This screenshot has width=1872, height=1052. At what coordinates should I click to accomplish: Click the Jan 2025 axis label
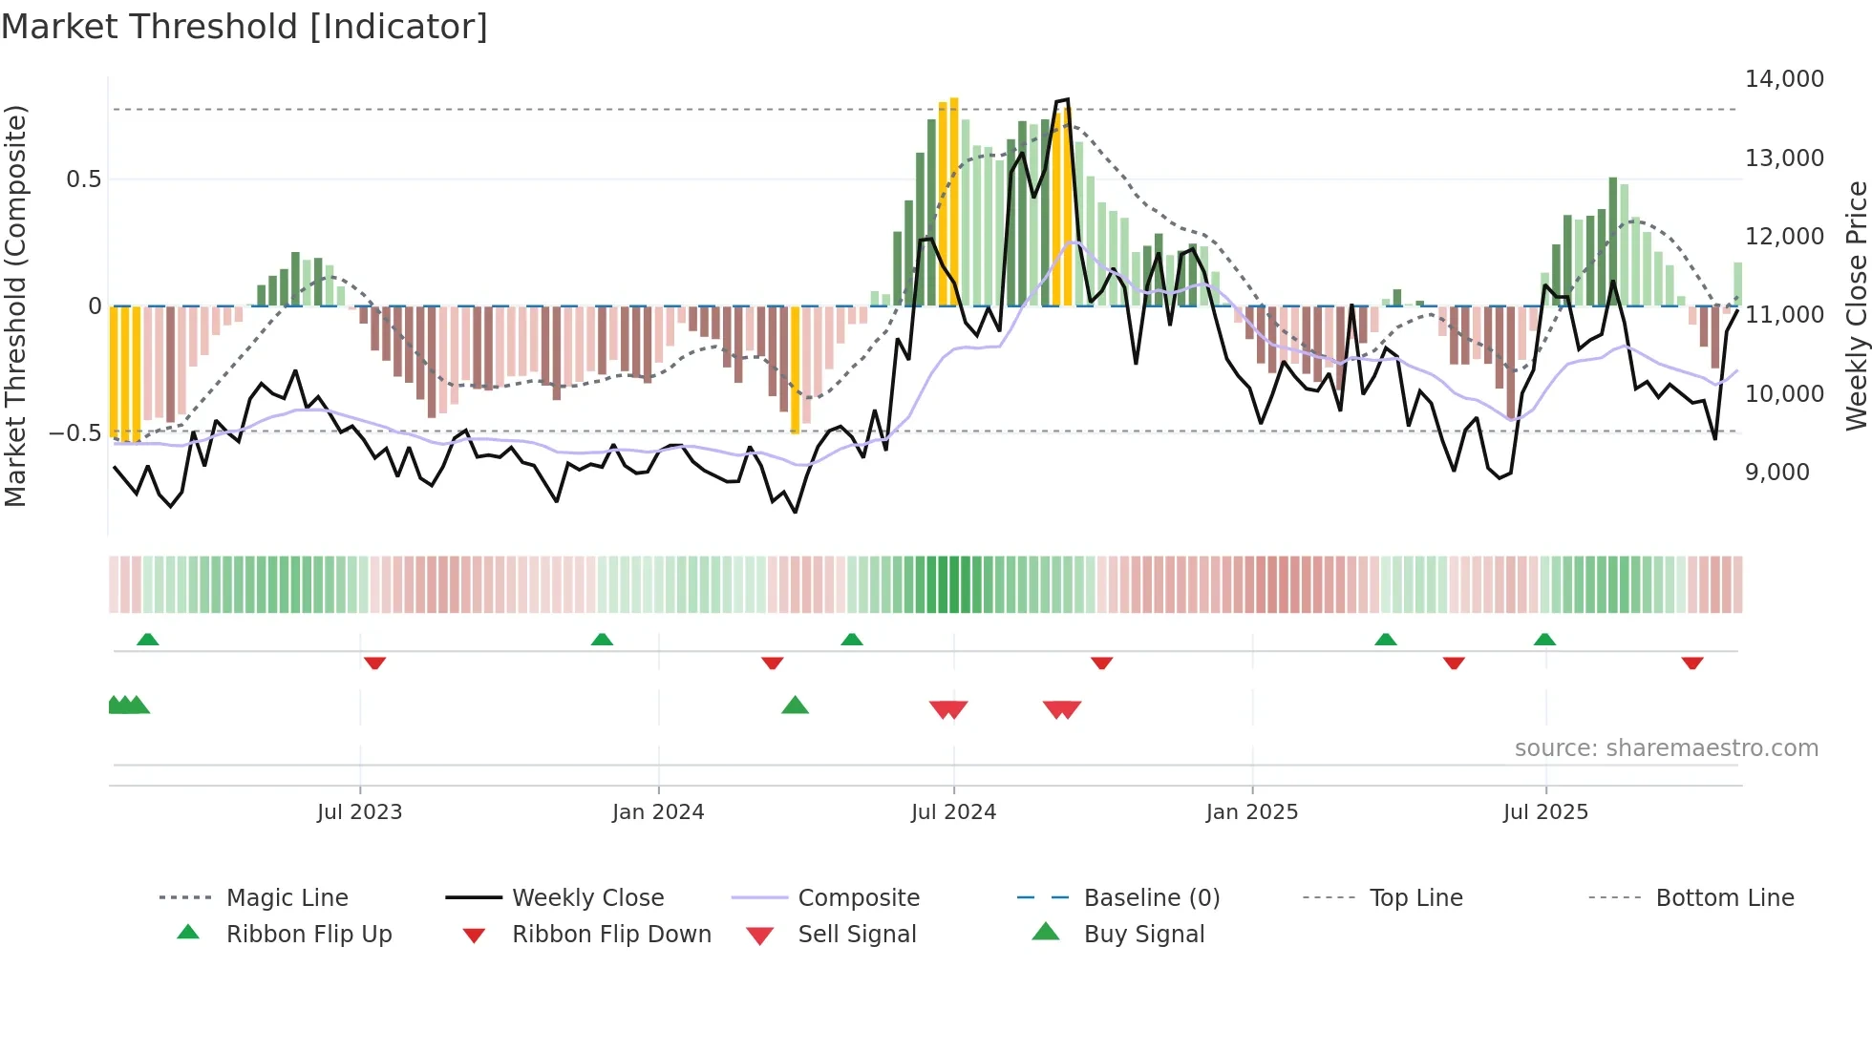1251,812
